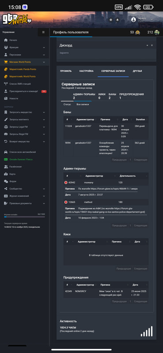Tap the VPN status indicator

pos(118,7)
